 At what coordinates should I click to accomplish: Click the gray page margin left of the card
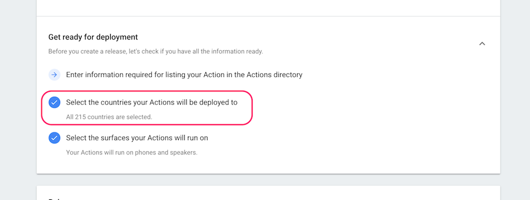(x=18, y=100)
